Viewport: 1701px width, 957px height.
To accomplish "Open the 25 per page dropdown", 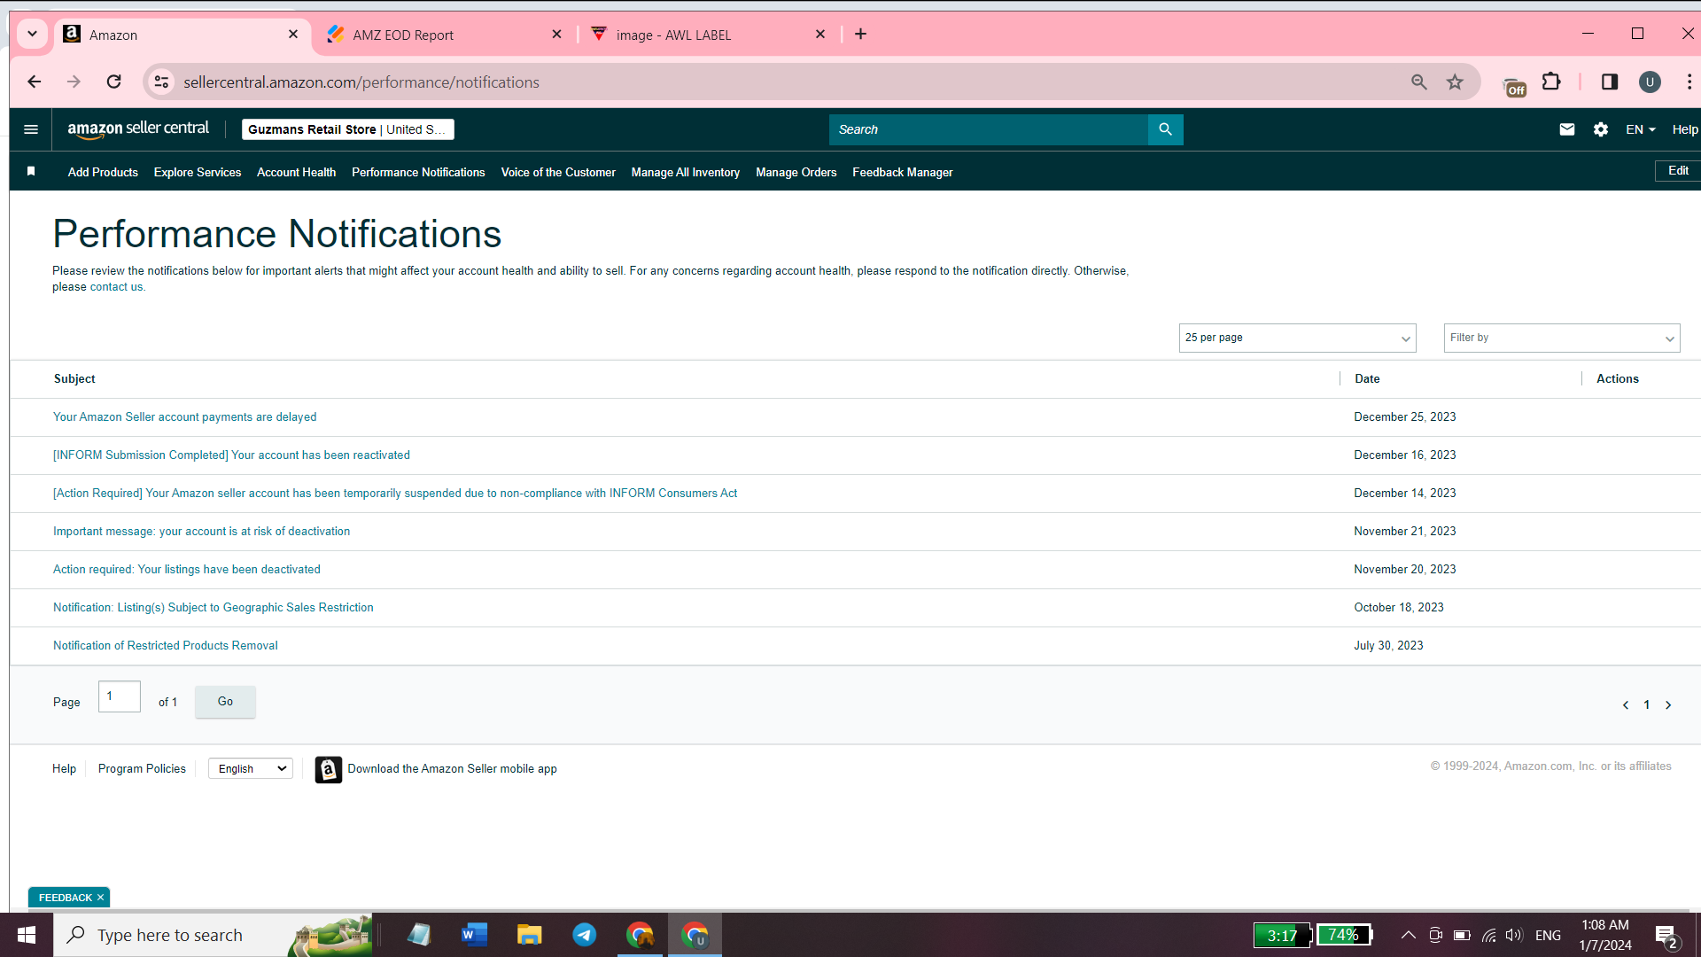I will (x=1297, y=338).
